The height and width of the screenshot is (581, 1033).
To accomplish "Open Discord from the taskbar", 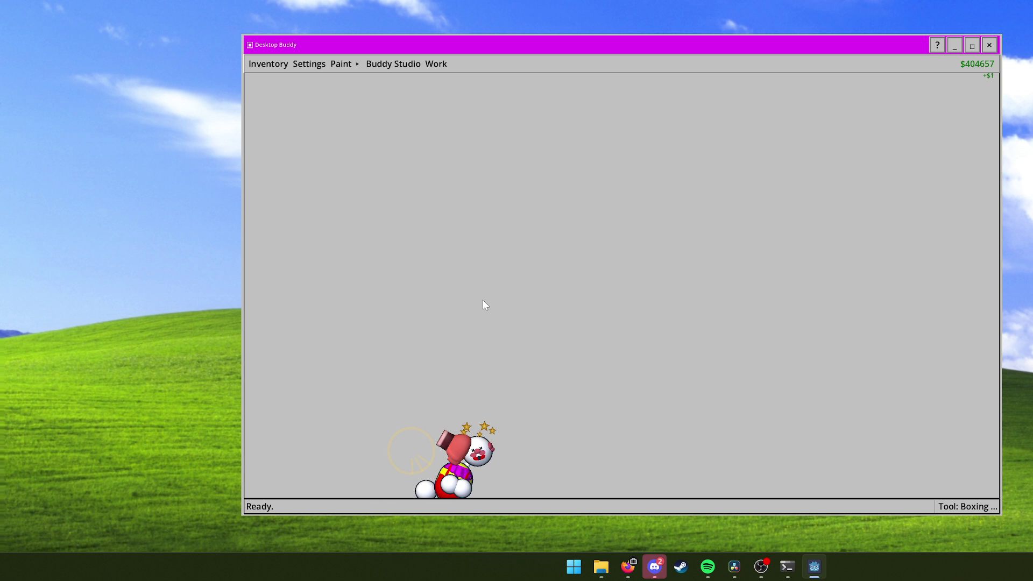I will [x=654, y=566].
